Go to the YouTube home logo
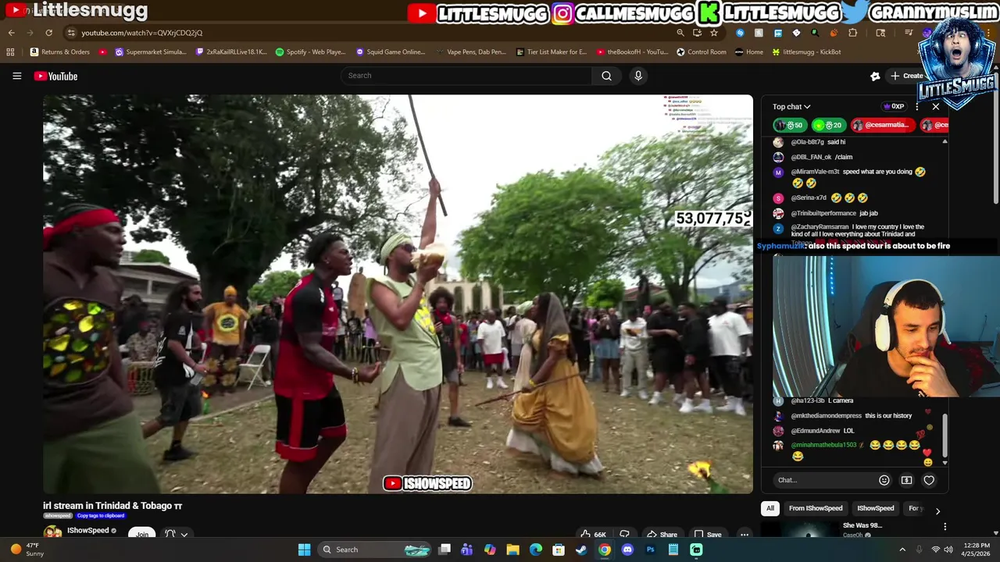Viewport: 1000px width, 562px height. click(x=55, y=76)
